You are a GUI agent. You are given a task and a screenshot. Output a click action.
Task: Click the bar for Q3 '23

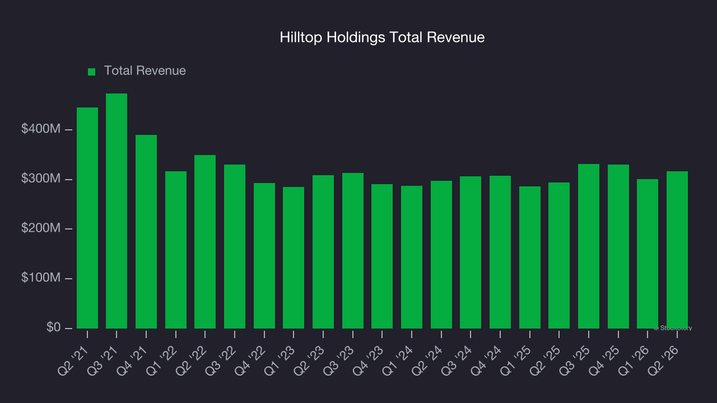click(353, 251)
